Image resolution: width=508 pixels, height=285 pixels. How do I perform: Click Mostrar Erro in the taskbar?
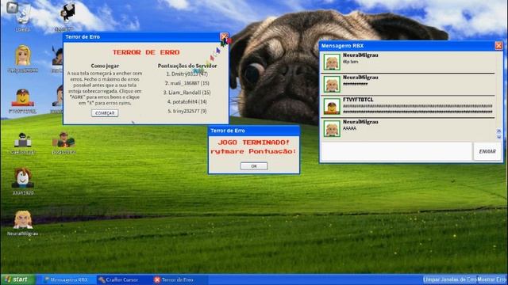[492, 279]
